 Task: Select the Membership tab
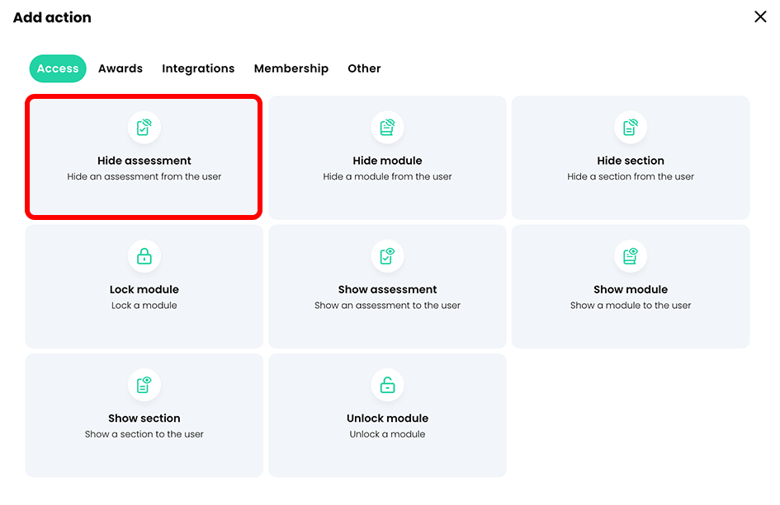(291, 68)
